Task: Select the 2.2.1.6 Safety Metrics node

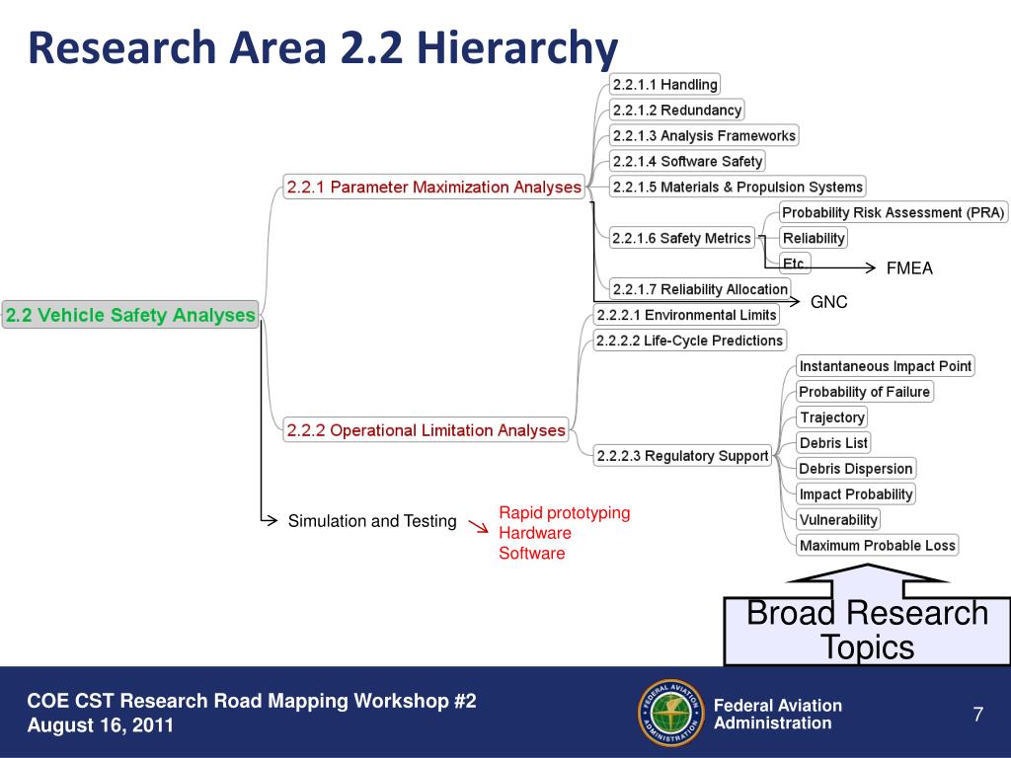Action: pyautogui.click(x=681, y=239)
